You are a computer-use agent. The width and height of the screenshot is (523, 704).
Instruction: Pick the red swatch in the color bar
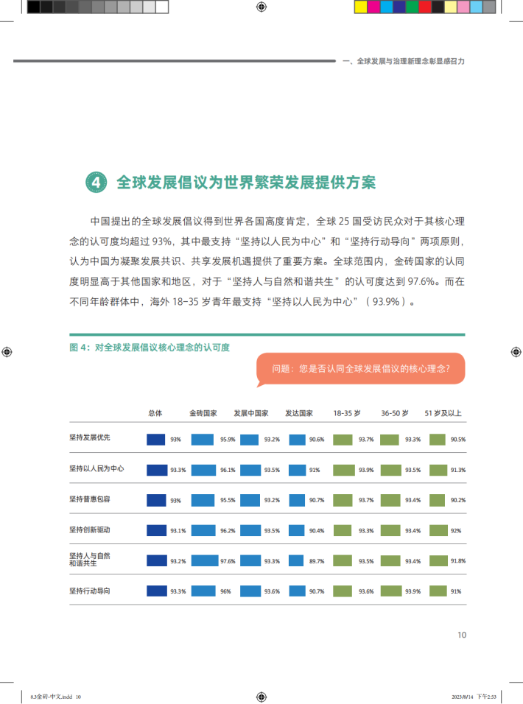[x=424, y=7]
